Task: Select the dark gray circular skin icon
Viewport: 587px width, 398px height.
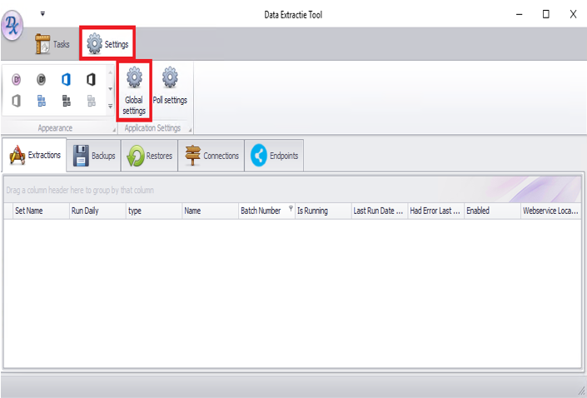Action: [x=41, y=79]
